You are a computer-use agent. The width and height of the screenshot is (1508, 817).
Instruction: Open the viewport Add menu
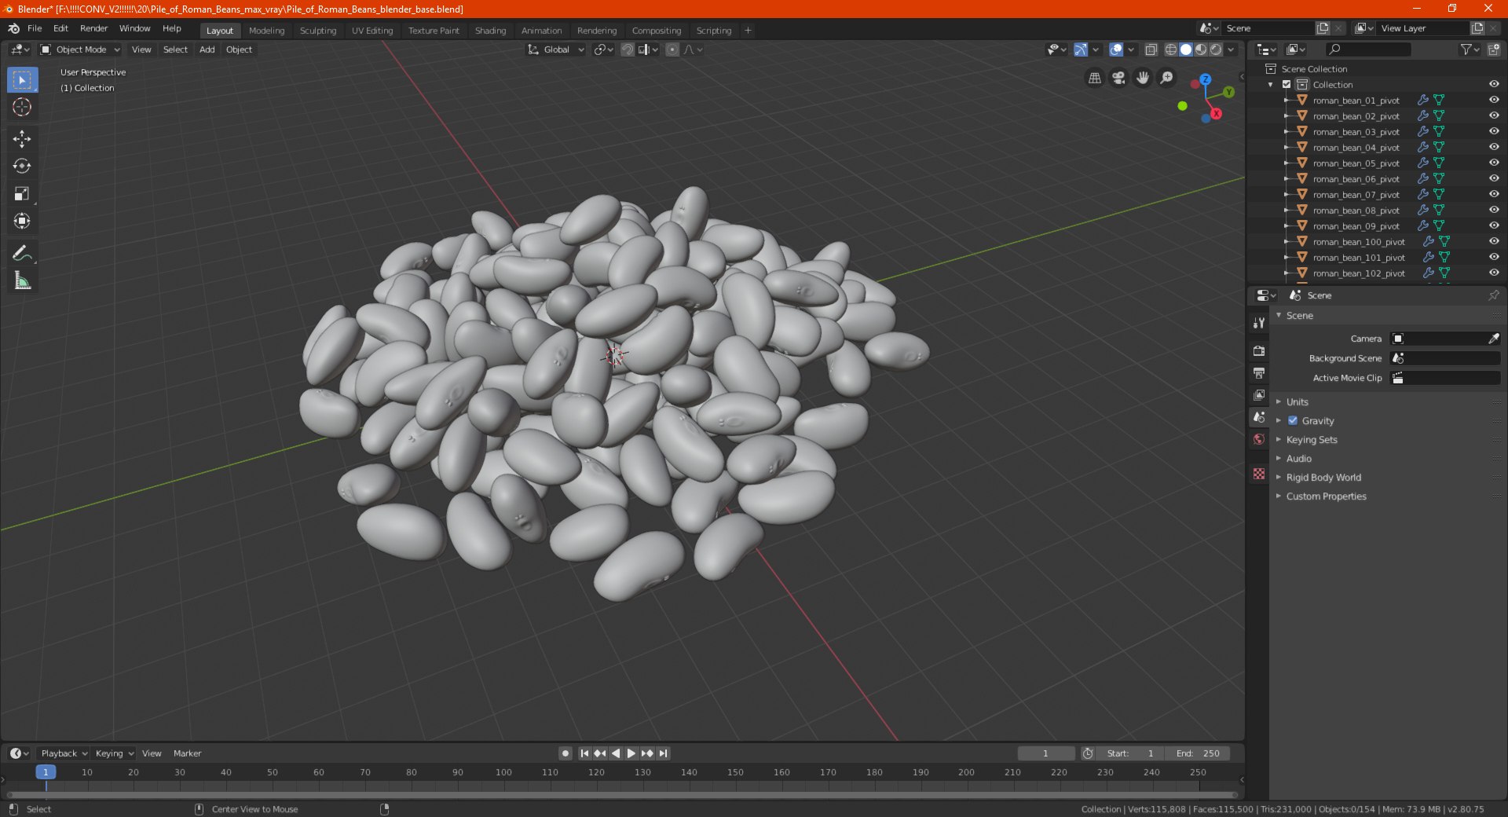click(207, 49)
